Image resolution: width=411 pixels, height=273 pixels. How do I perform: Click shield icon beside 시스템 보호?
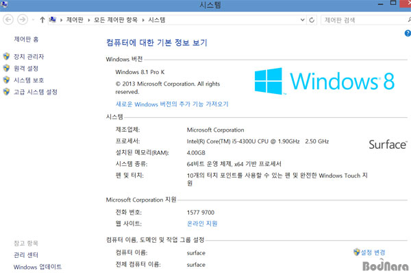6,80
